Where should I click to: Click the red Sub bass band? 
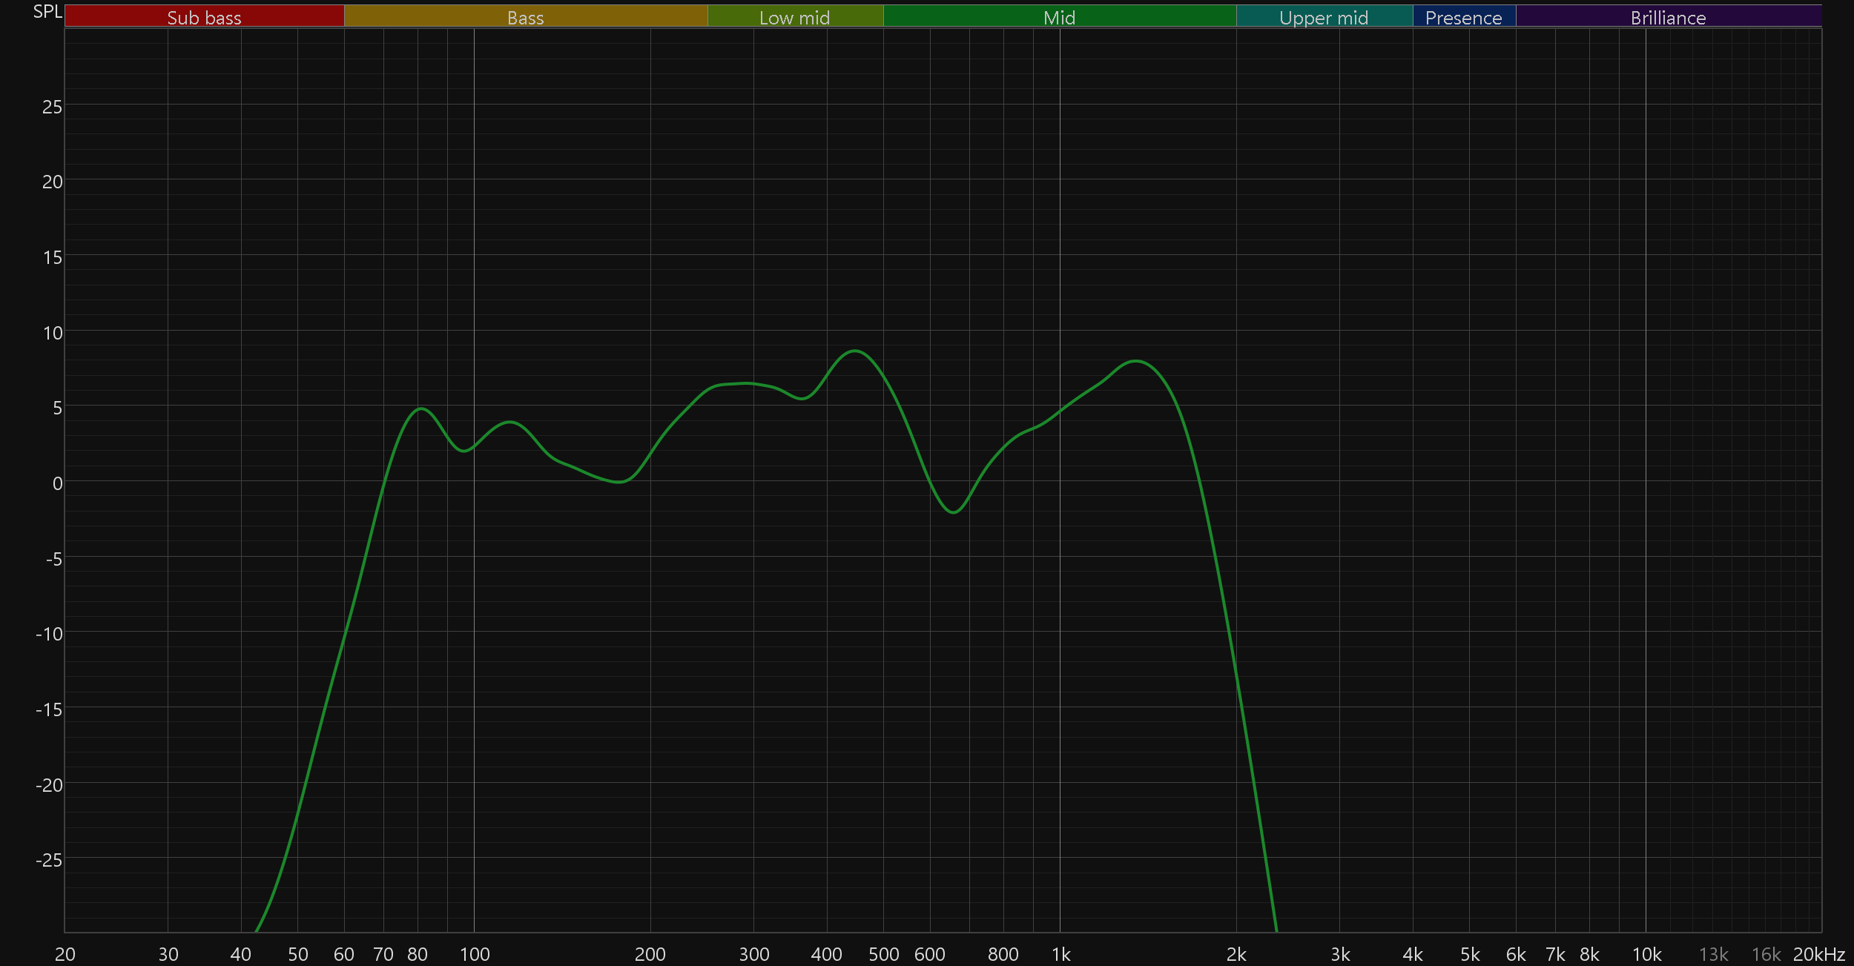click(x=204, y=16)
